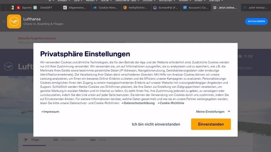Click the bed icon for Hotel

coord(93,140)
